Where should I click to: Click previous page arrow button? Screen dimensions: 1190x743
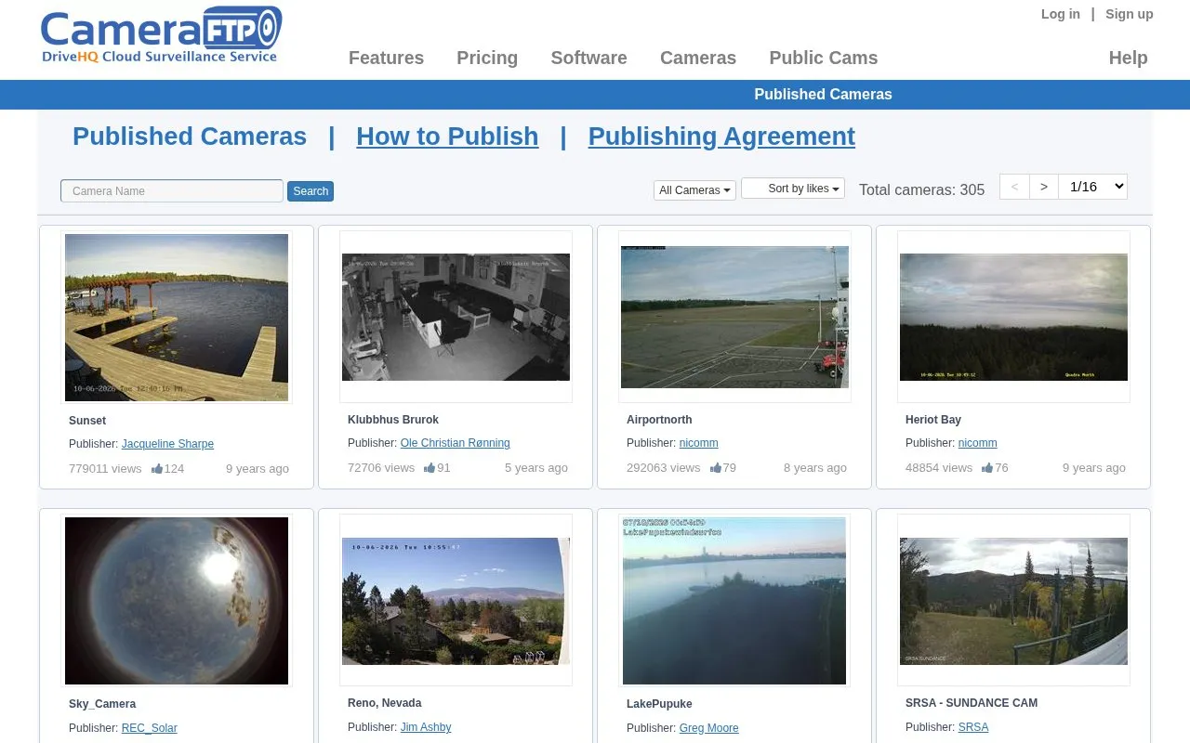tap(1014, 187)
